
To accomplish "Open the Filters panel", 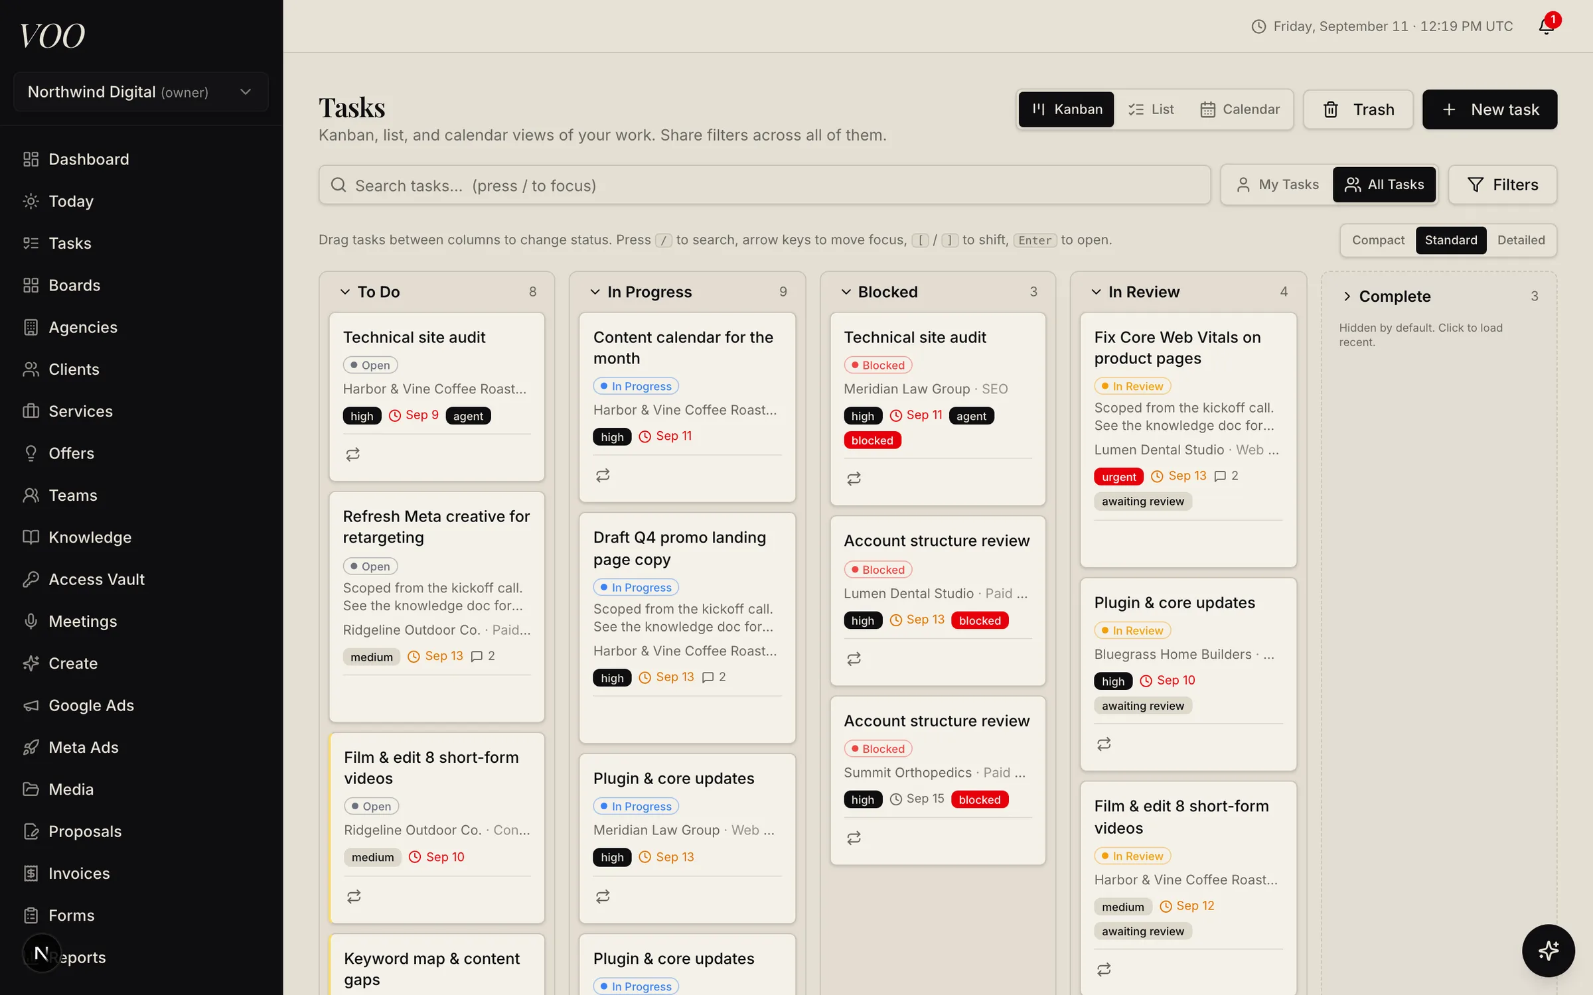I will click(x=1503, y=185).
